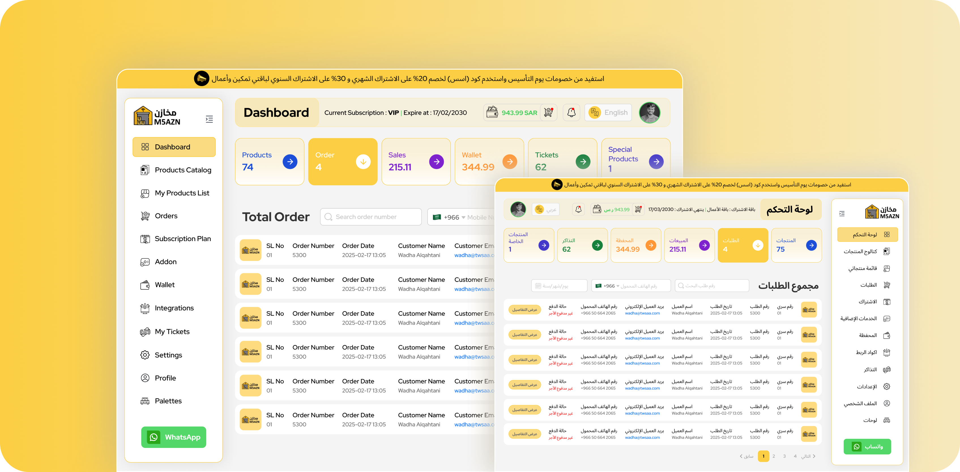Open the shopping cart icon near 943.99 SAR
Screen dimensions: 960x472
(548, 113)
